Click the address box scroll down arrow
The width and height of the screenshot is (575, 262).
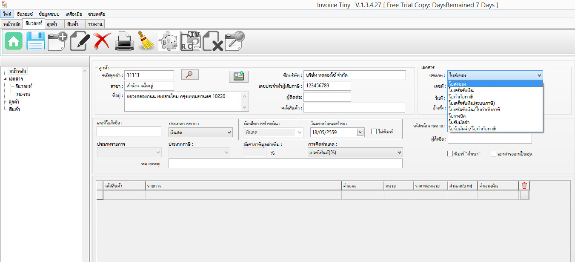coord(245,107)
